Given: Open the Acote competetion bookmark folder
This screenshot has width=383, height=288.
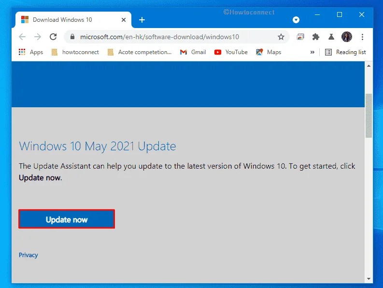Looking at the screenshot, I should coord(140,52).
